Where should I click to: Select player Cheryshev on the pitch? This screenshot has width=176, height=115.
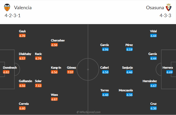tap(58, 40)
